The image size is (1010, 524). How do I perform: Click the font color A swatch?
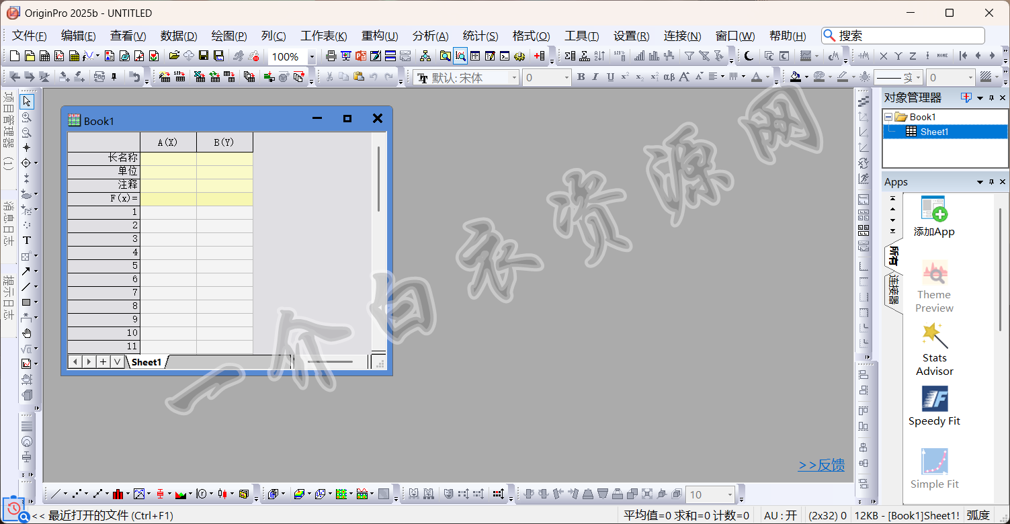tap(756, 77)
